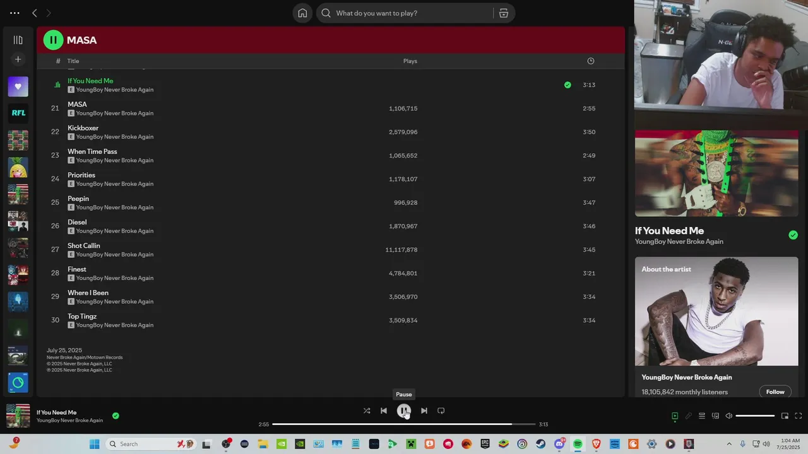Open the taskbar clock and date
Image resolution: width=808 pixels, height=454 pixels.
click(790, 444)
